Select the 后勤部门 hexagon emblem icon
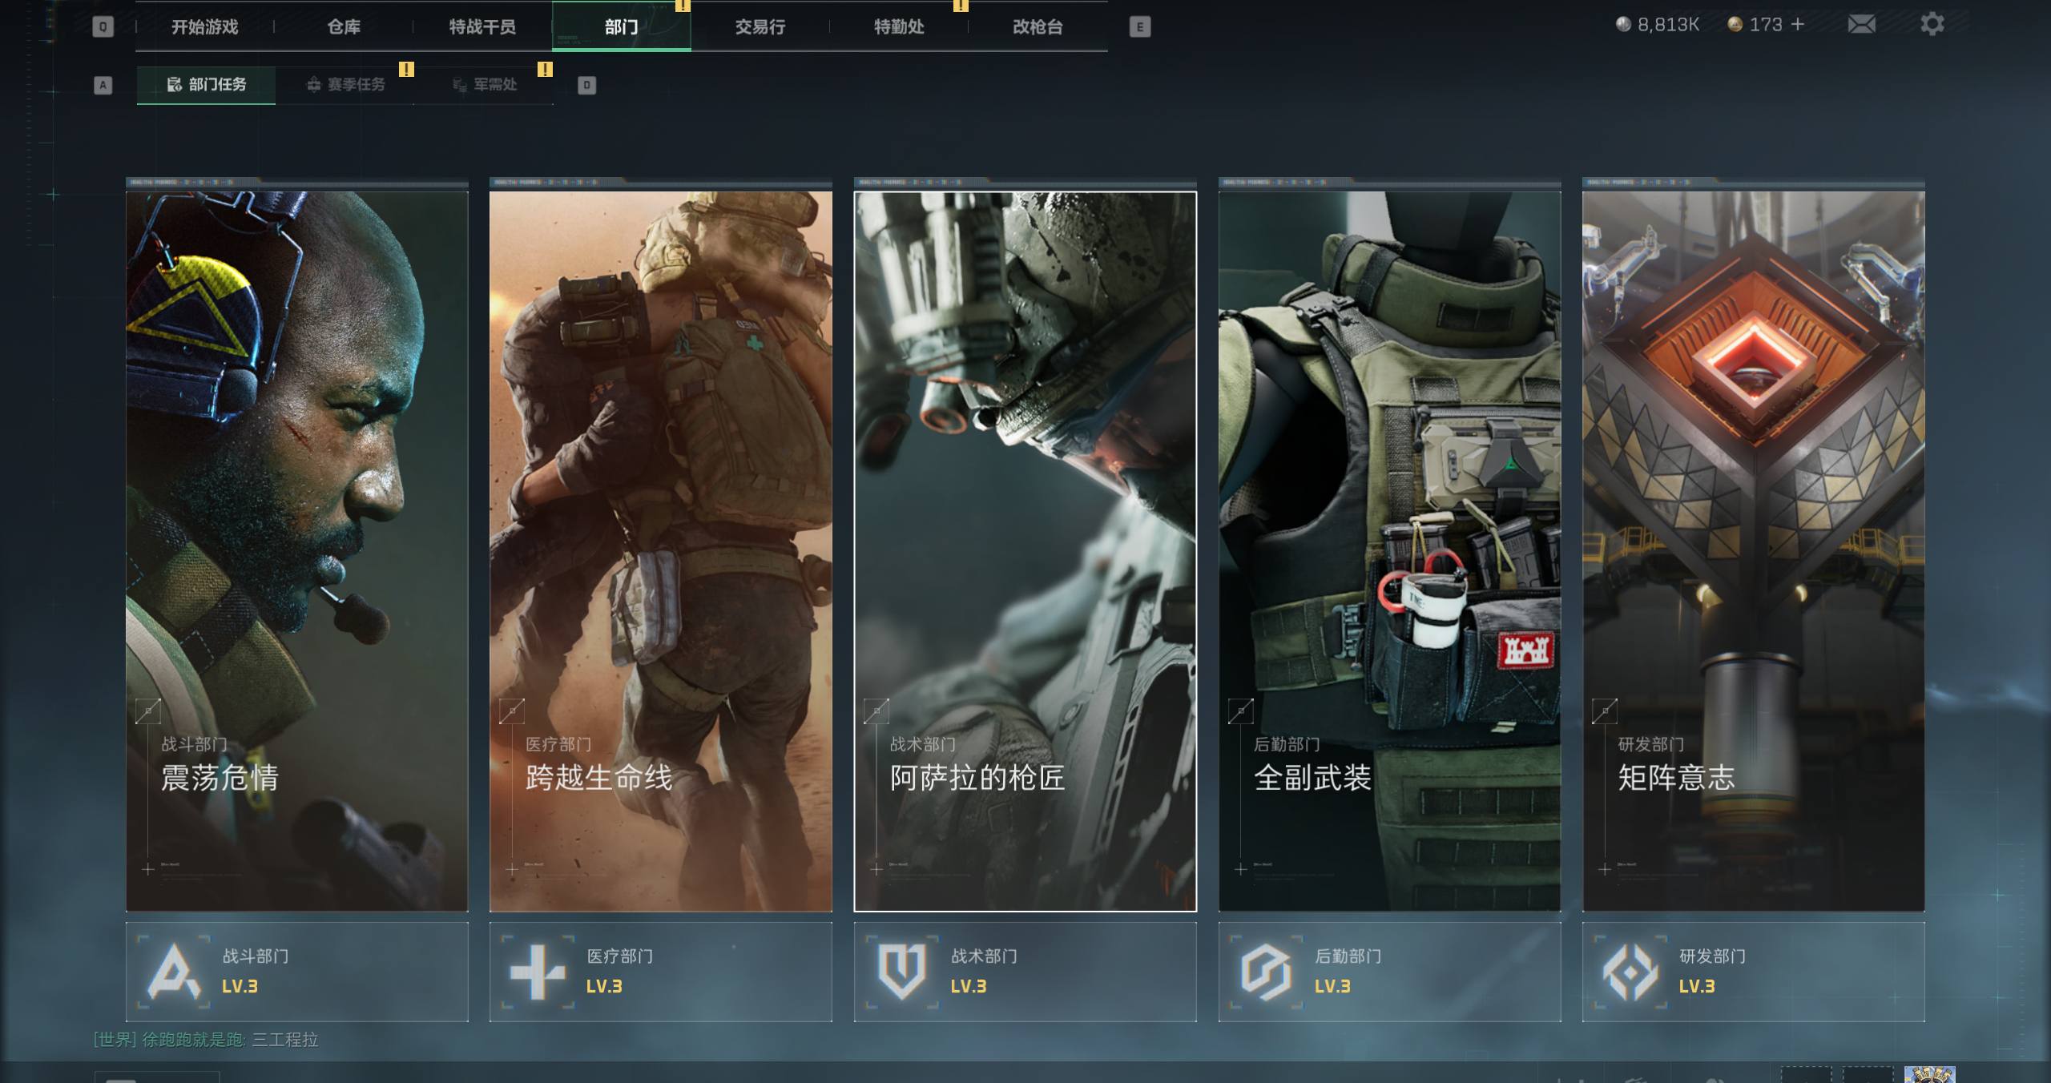 (x=1267, y=972)
